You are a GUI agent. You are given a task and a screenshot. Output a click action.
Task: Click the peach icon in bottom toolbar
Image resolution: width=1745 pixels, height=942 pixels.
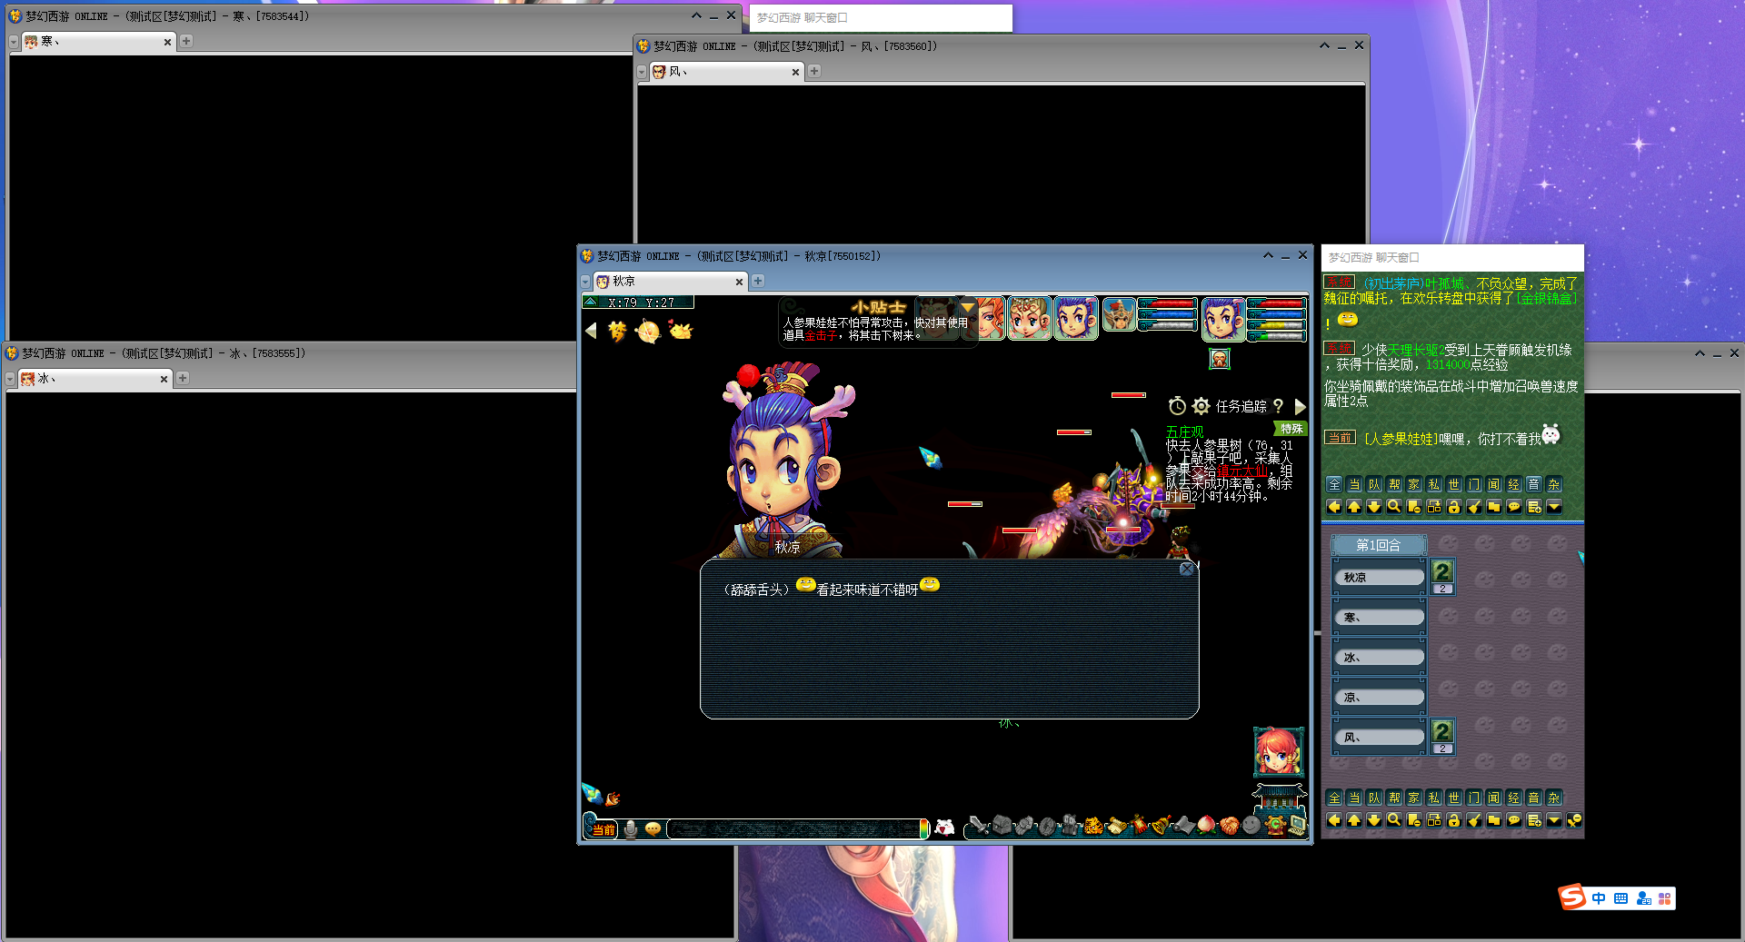pos(1206,825)
